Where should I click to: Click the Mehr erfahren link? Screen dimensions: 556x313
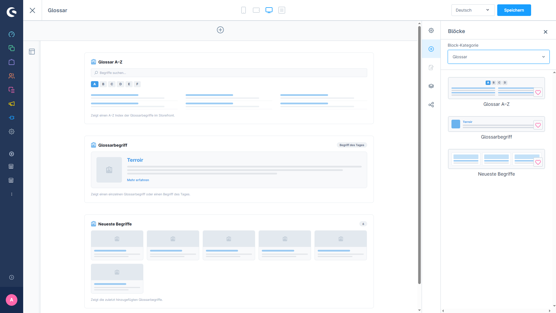(x=138, y=180)
